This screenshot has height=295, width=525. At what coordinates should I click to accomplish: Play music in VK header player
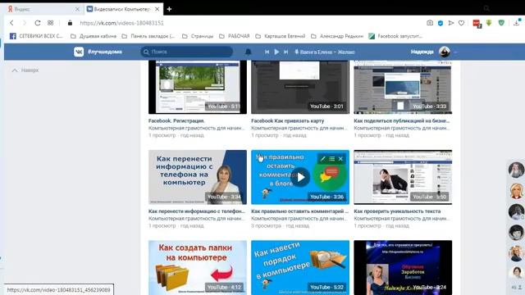276,52
